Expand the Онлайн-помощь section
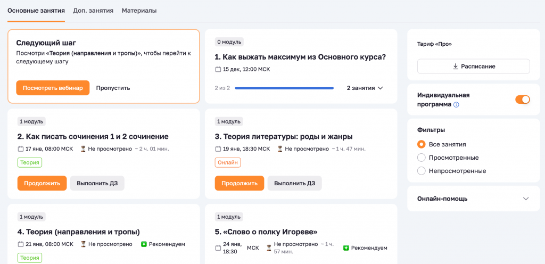 473,199
